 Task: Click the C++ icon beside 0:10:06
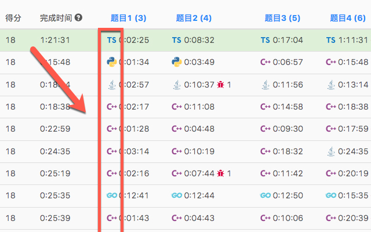[265, 218]
